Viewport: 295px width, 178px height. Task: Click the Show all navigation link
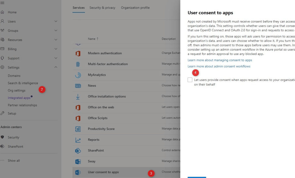(x=14, y=160)
